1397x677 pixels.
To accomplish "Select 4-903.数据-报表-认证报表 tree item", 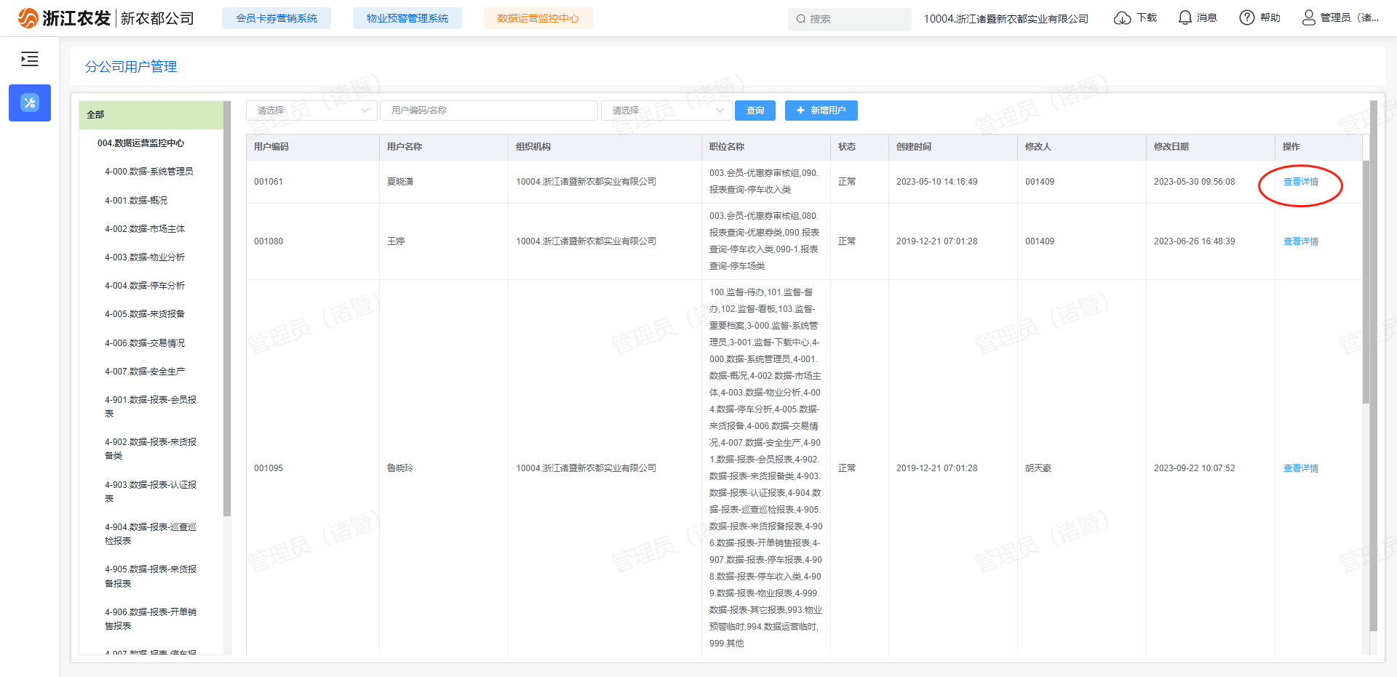I will coord(151,492).
